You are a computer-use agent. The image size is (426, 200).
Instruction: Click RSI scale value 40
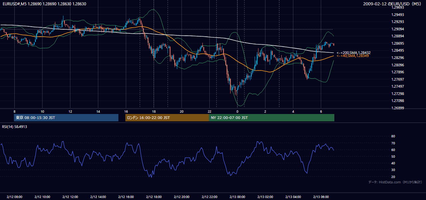pyautogui.click(x=393, y=163)
